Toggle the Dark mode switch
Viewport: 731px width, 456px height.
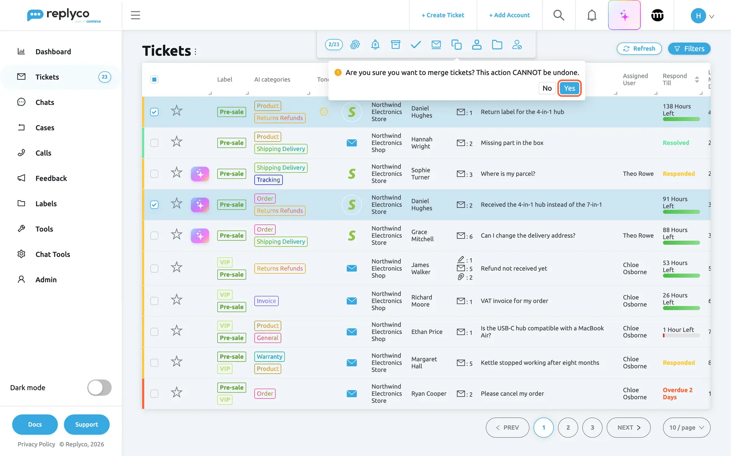[99, 387]
